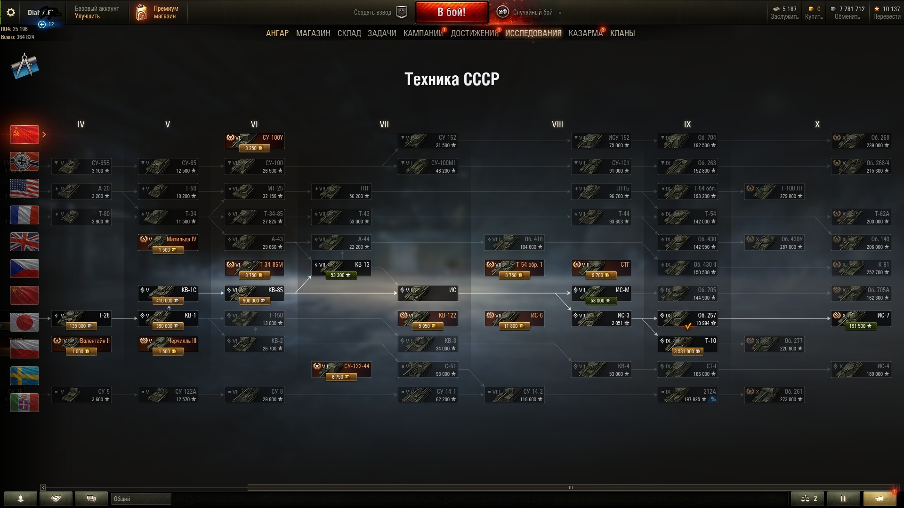Screen dimensions: 904x508
Task: Open the statistics bar chart icon
Action: 843,499
